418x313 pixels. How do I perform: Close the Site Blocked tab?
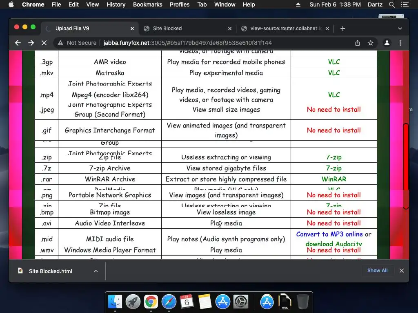pyautogui.click(x=230, y=29)
